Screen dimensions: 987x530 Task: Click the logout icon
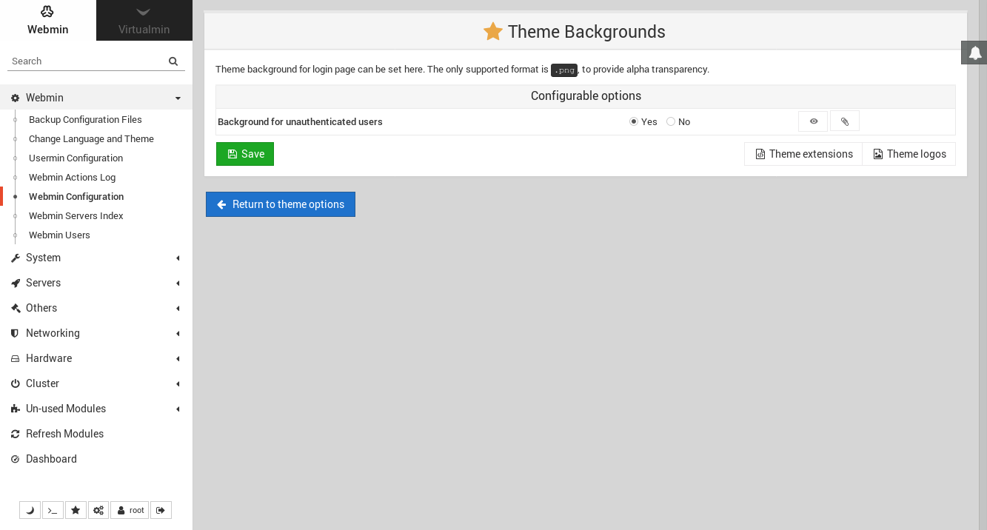coord(161,510)
